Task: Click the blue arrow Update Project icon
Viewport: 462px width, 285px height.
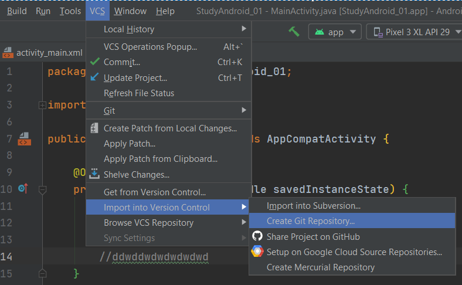Action: 94,77
